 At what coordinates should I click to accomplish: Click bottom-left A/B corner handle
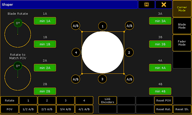(76, 79)
